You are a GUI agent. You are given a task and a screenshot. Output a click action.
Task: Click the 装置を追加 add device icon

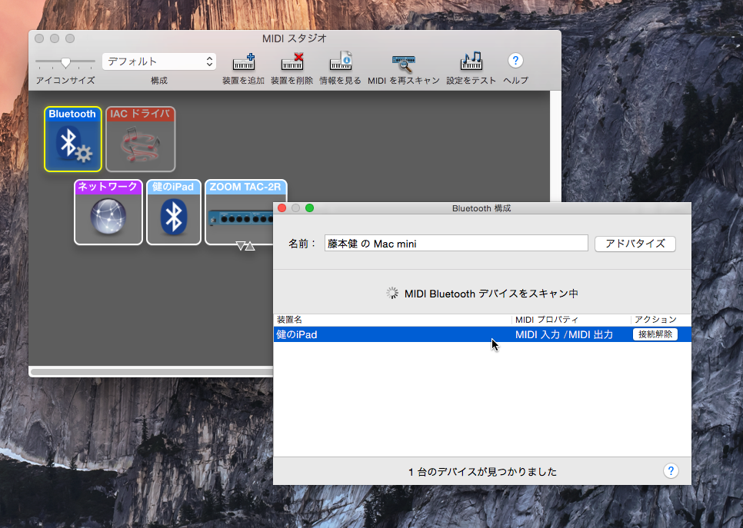coord(244,62)
